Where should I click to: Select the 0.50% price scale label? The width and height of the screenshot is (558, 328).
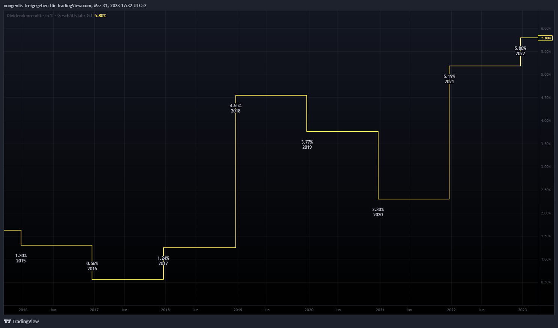tap(546, 282)
